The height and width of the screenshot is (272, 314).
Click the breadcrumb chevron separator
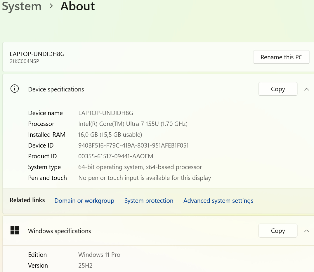coord(51,6)
